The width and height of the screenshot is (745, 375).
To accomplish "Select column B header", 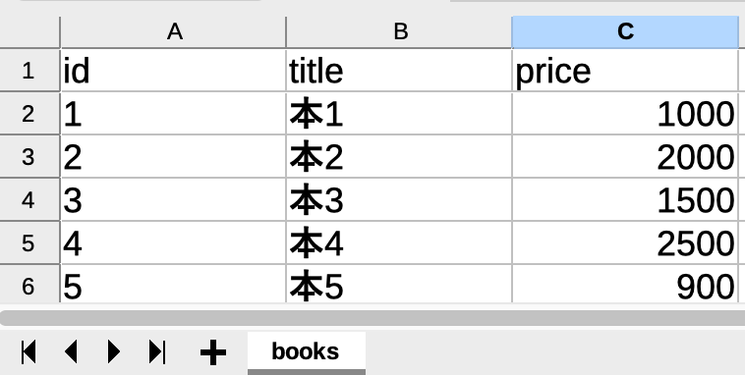I will [x=399, y=31].
